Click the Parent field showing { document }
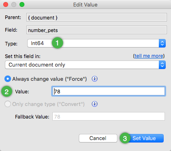Screen dimensions: 171x151 pyautogui.click(x=97, y=17)
